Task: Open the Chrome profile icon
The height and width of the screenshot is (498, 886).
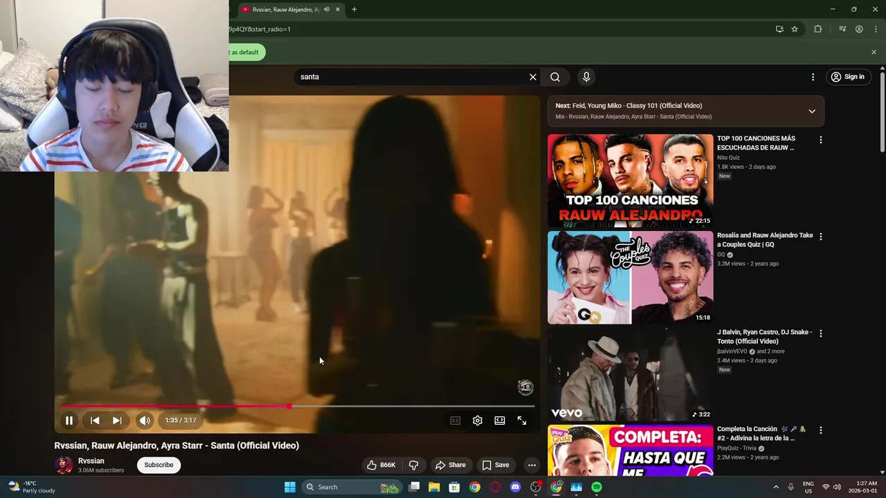Action: 859,29
